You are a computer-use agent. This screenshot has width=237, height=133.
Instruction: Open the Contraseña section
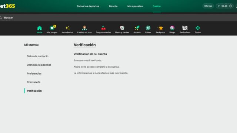coord(34,82)
